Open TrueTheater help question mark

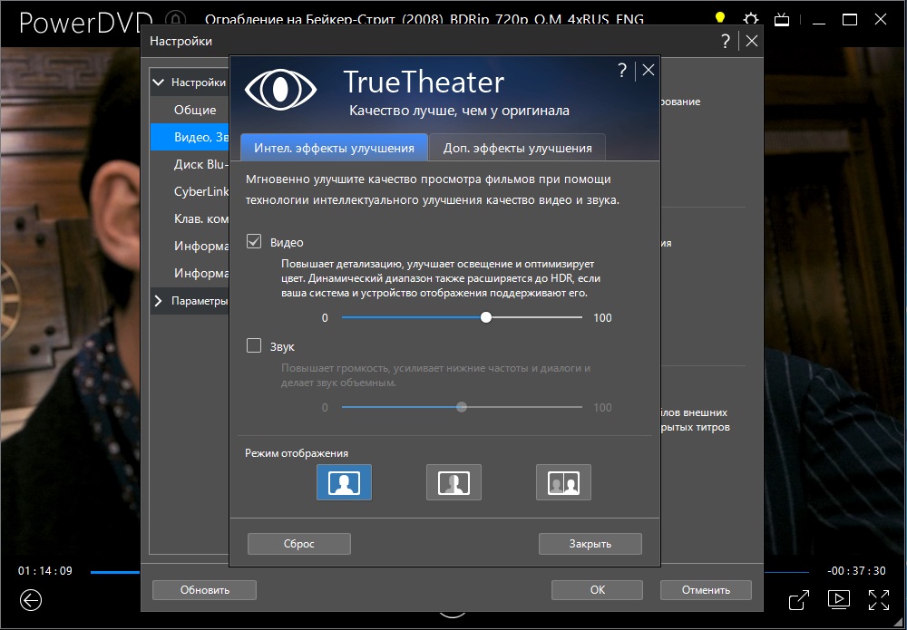621,71
